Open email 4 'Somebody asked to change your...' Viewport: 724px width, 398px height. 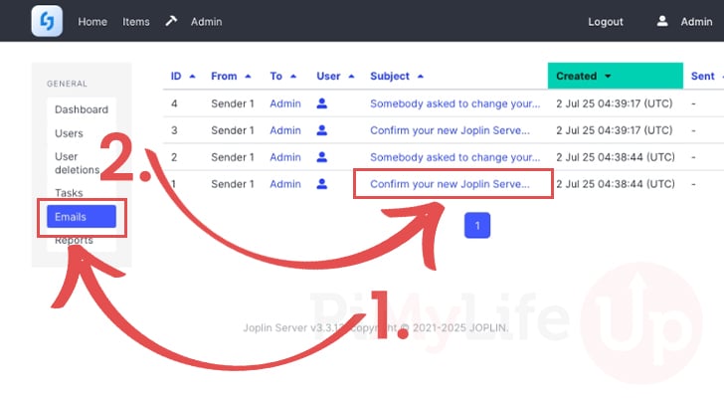(454, 103)
